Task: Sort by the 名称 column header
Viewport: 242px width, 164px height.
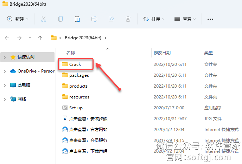Action: (71, 53)
